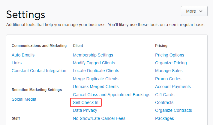The height and width of the screenshot is (125, 213).
Task: Go to No-Show/Late Cancel Fees
Action: [99, 118]
